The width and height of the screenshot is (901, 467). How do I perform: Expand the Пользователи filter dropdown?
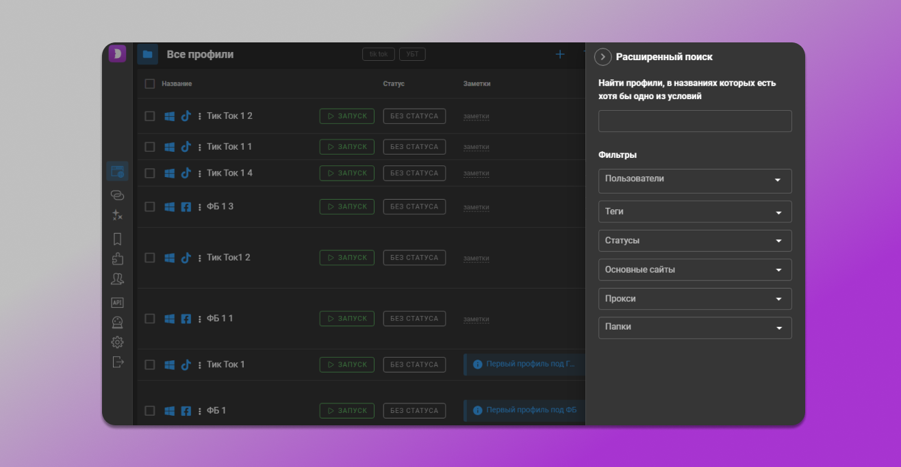click(x=694, y=181)
